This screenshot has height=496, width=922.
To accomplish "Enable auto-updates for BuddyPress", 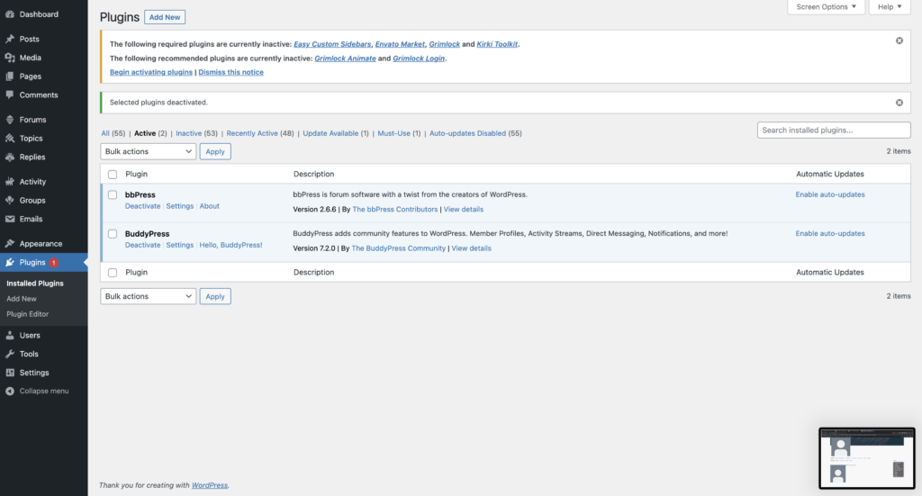I will (x=829, y=233).
